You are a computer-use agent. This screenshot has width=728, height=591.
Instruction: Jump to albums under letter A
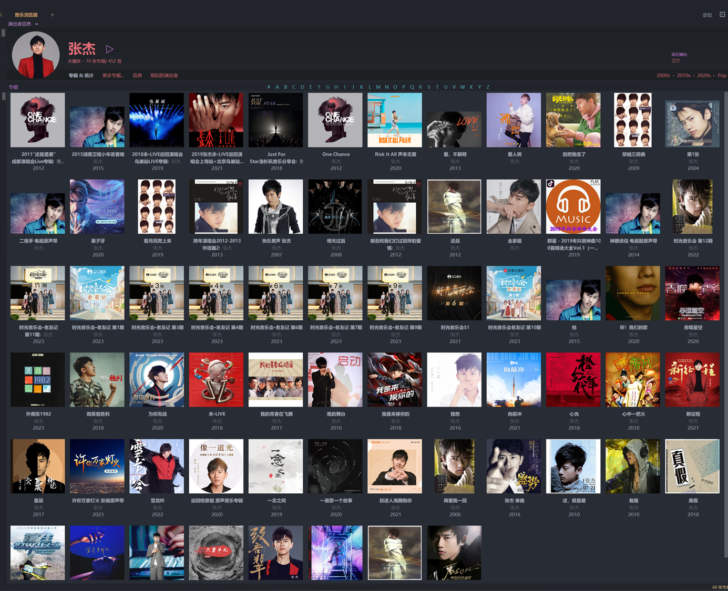[x=278, y=87]
